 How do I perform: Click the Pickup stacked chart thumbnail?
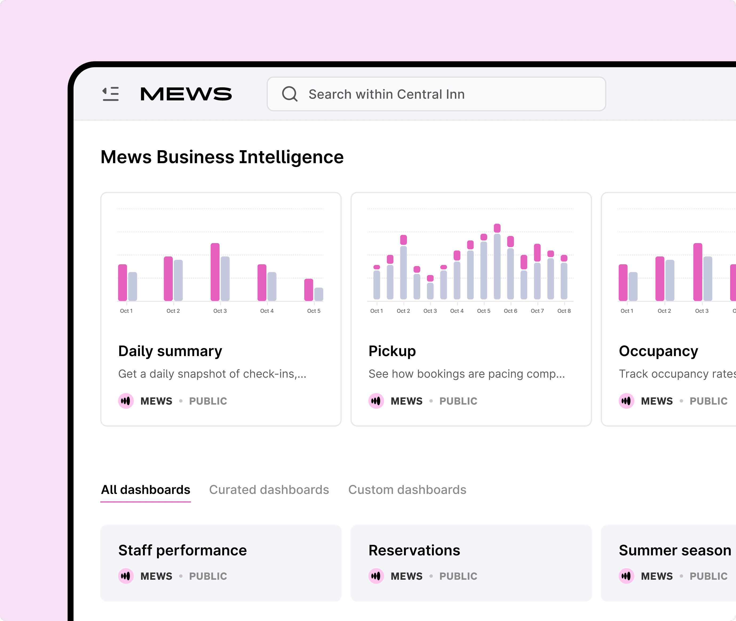[x=470, y=260]
